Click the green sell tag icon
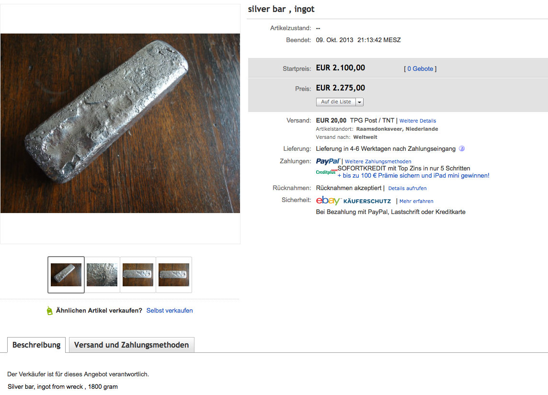Image resolution: width=548 pixels, height=395 pixels. pos(49,311)
